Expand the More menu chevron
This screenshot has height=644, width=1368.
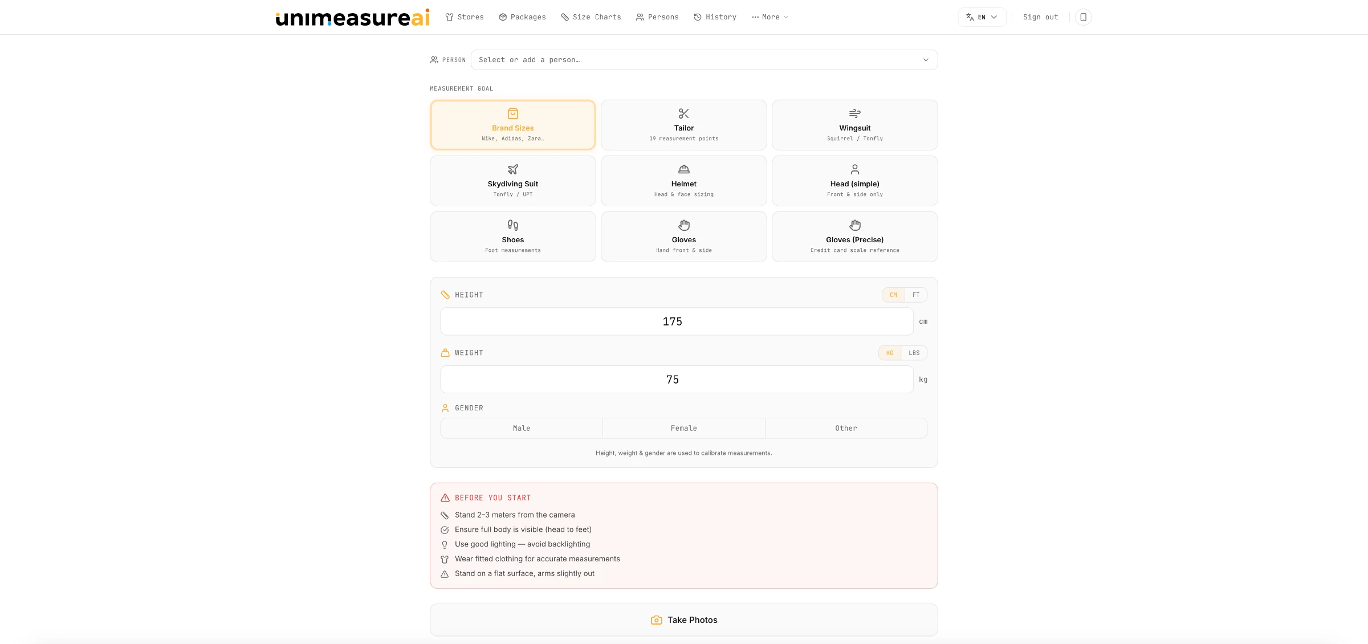(x=786, y=17)
